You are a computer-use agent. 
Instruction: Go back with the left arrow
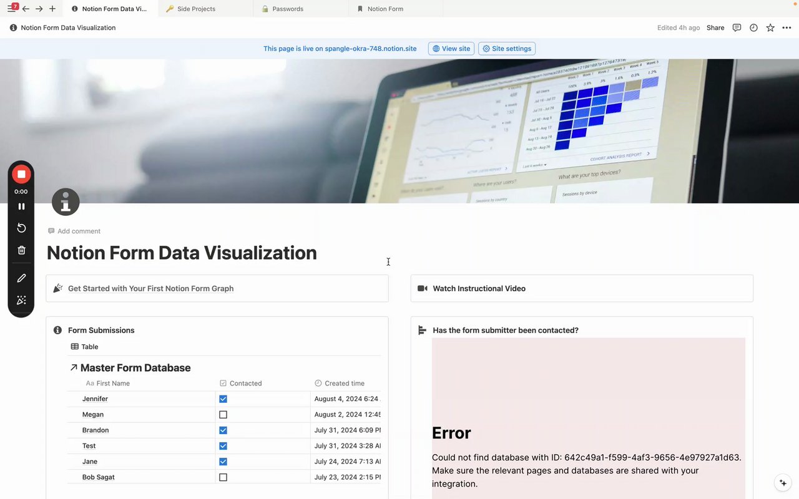pyautogui.click(x=26, y=9)
